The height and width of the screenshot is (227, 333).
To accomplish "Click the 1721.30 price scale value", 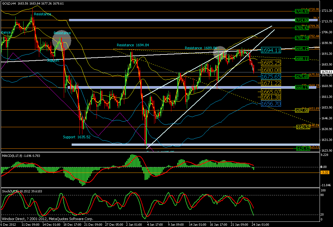I will (x=327, y=10).
